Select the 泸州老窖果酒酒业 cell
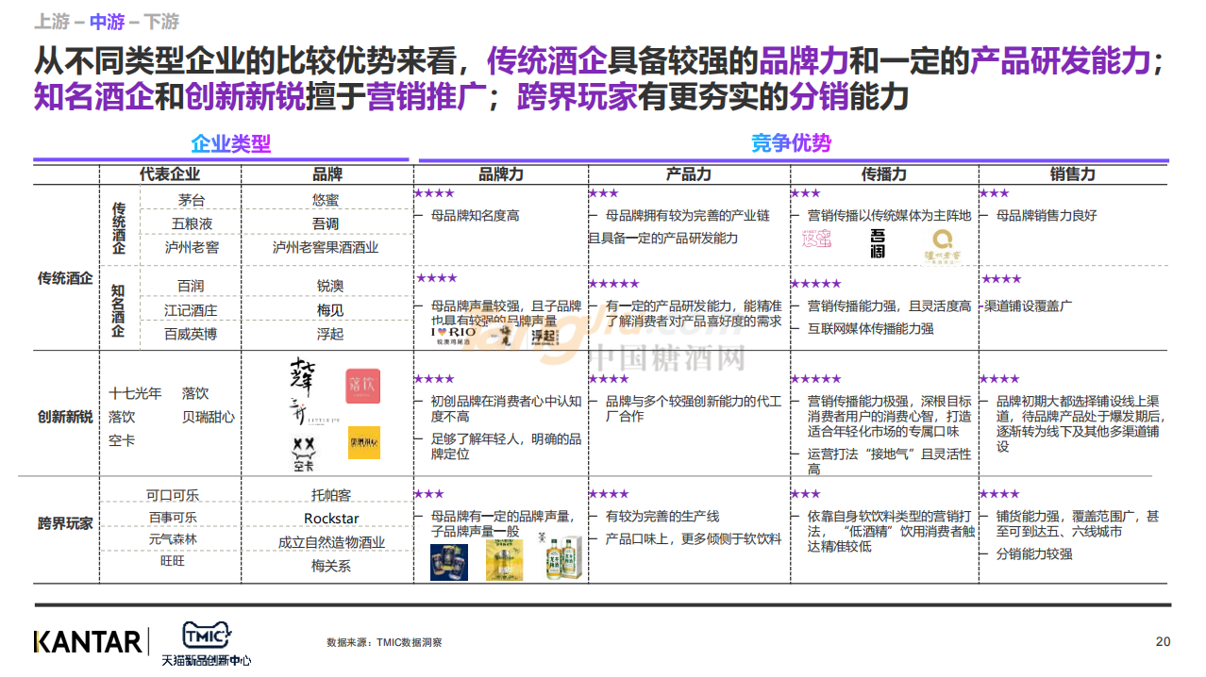Screen dimensions: 1206x677 coord(326,247)
